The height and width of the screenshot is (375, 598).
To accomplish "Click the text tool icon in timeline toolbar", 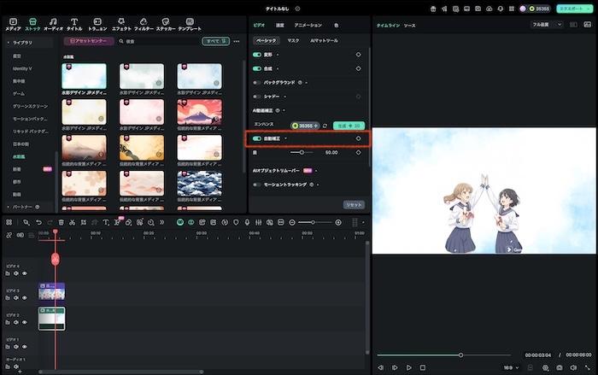I will pos(106,222).
